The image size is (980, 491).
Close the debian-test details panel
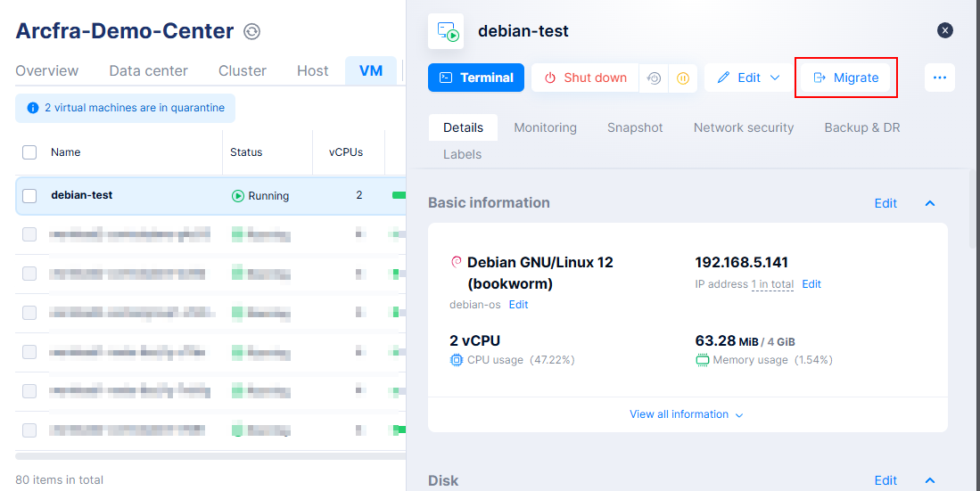pyautogui.click(x=945, y=30)
